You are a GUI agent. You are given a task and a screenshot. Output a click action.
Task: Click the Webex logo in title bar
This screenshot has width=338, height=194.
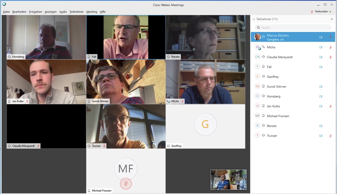click(x=4, y=4)
